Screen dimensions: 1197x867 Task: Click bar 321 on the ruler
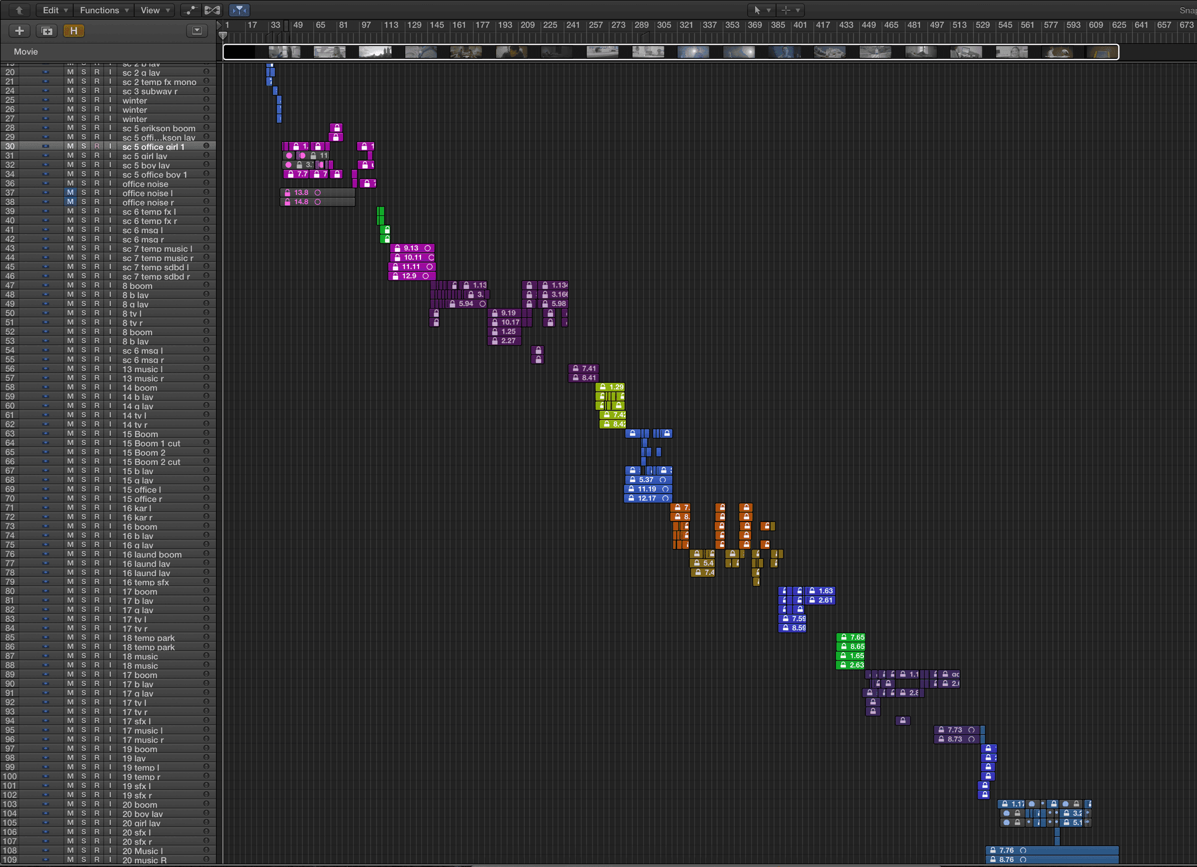coord(686,25)
